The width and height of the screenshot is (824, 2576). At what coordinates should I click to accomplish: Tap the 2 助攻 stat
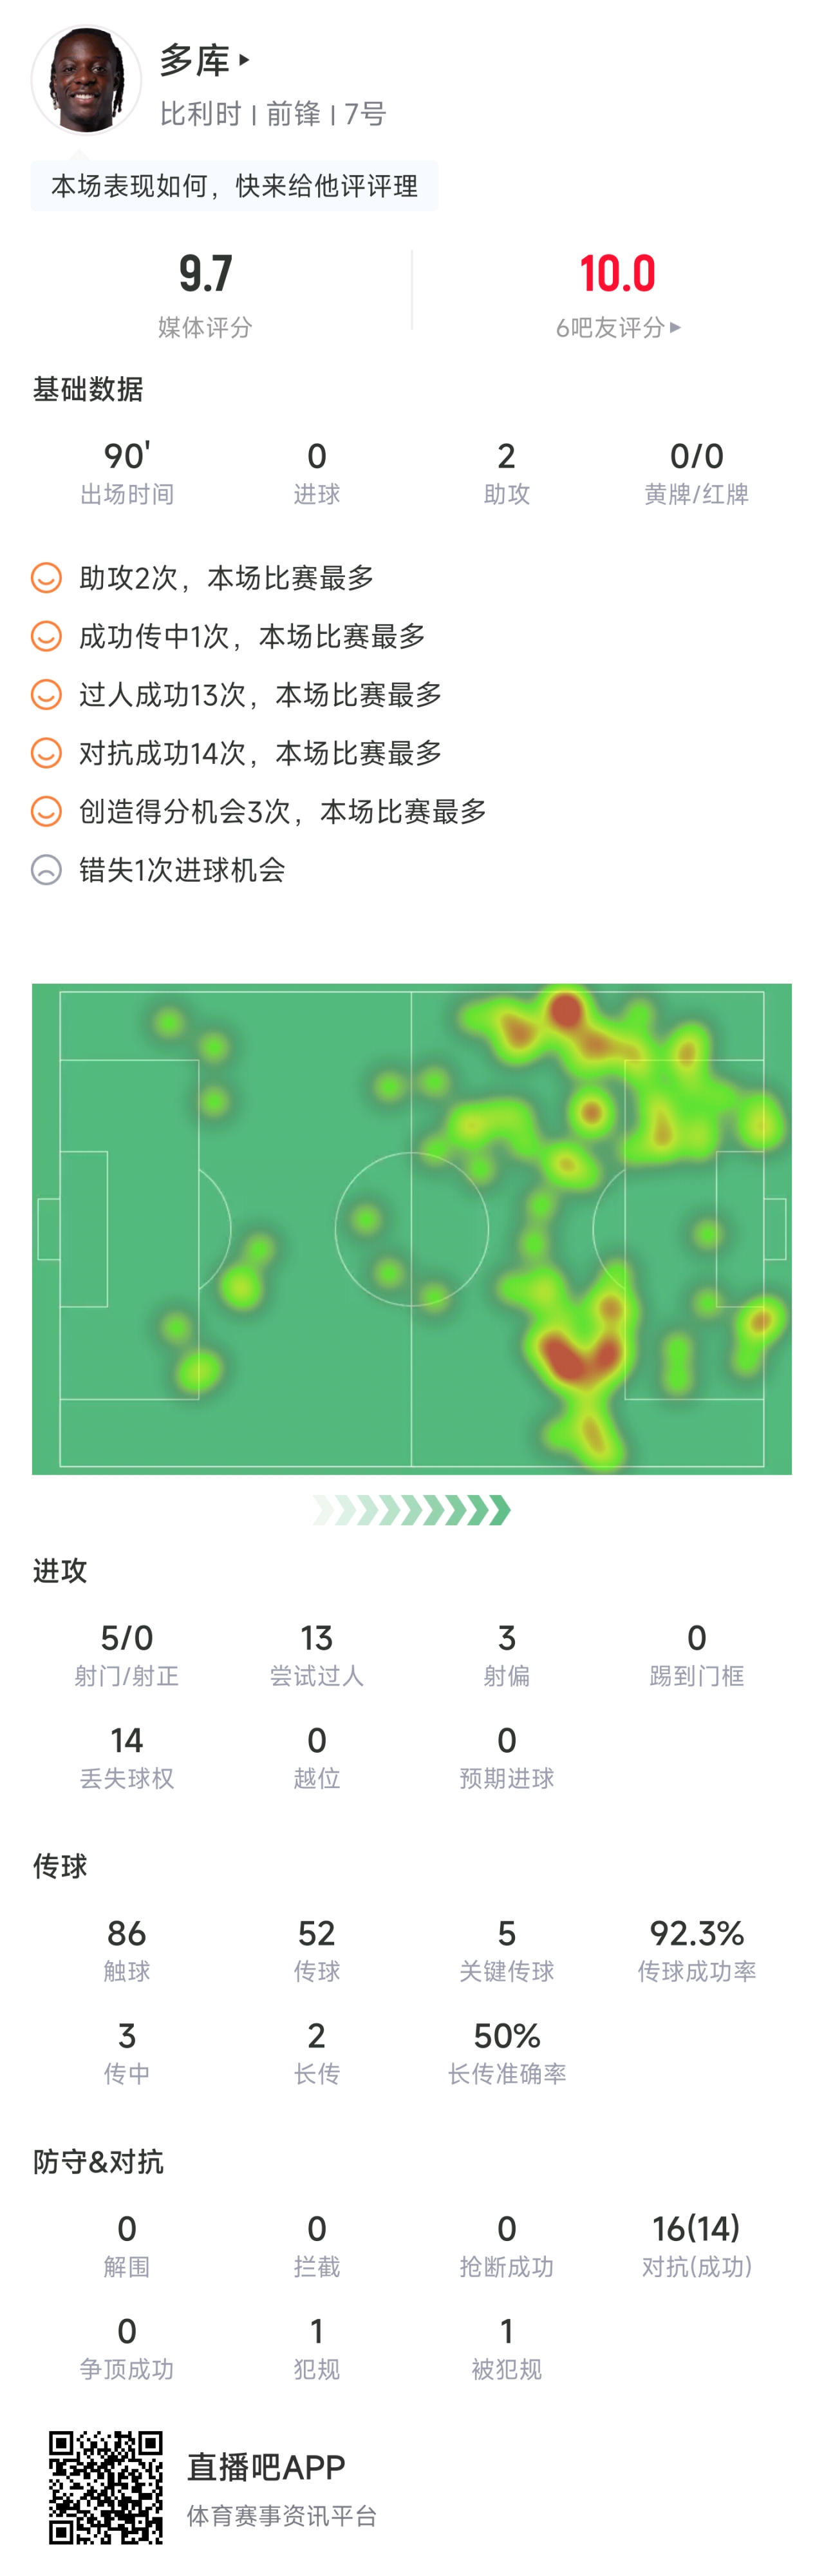click(x=507, y=472)
